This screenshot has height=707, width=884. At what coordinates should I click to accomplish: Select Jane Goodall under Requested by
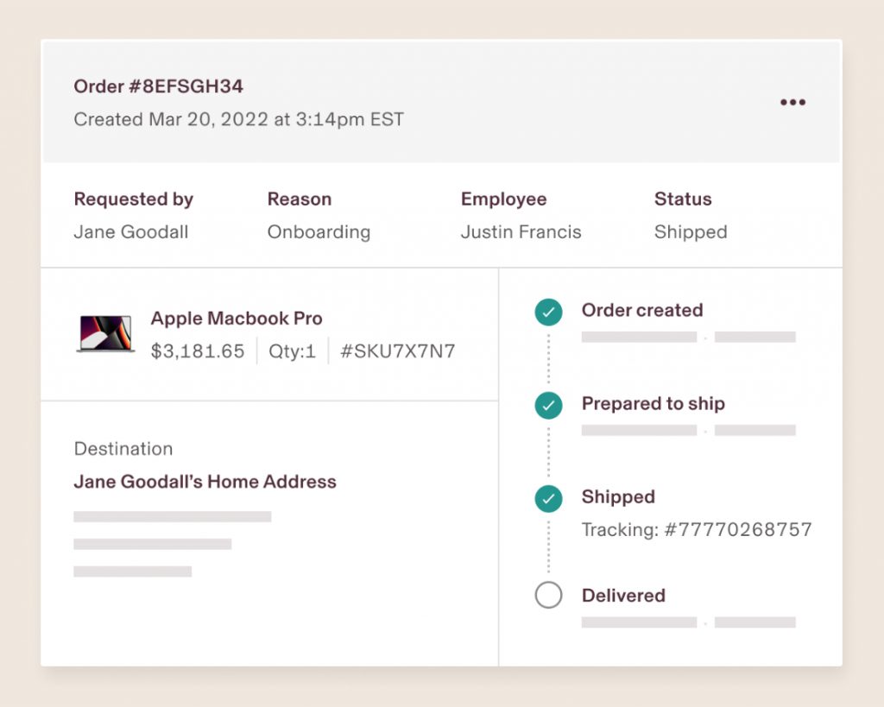point(131,231)
